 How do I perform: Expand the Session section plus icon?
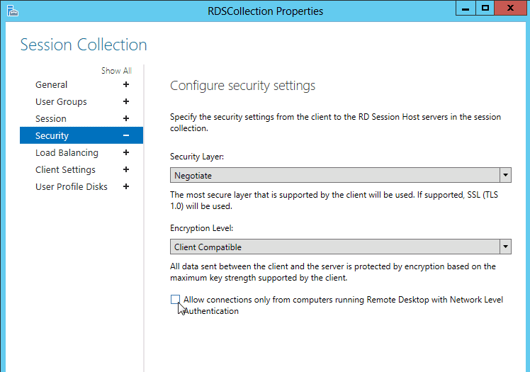pyautogui.click(x=126, y=118)
